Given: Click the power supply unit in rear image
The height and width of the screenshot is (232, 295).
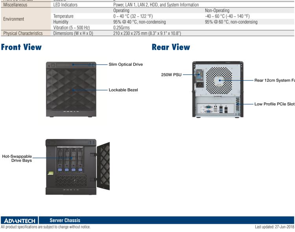Looking at the screenshot, I should (x=199, y=78).
